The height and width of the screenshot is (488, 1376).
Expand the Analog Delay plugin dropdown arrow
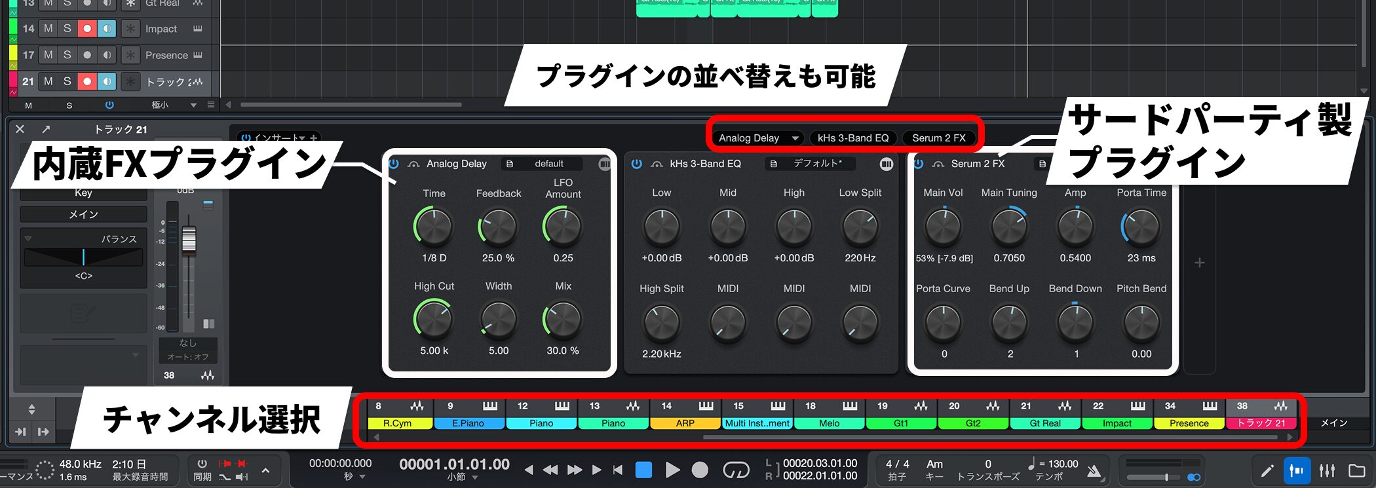coord(795,138)
